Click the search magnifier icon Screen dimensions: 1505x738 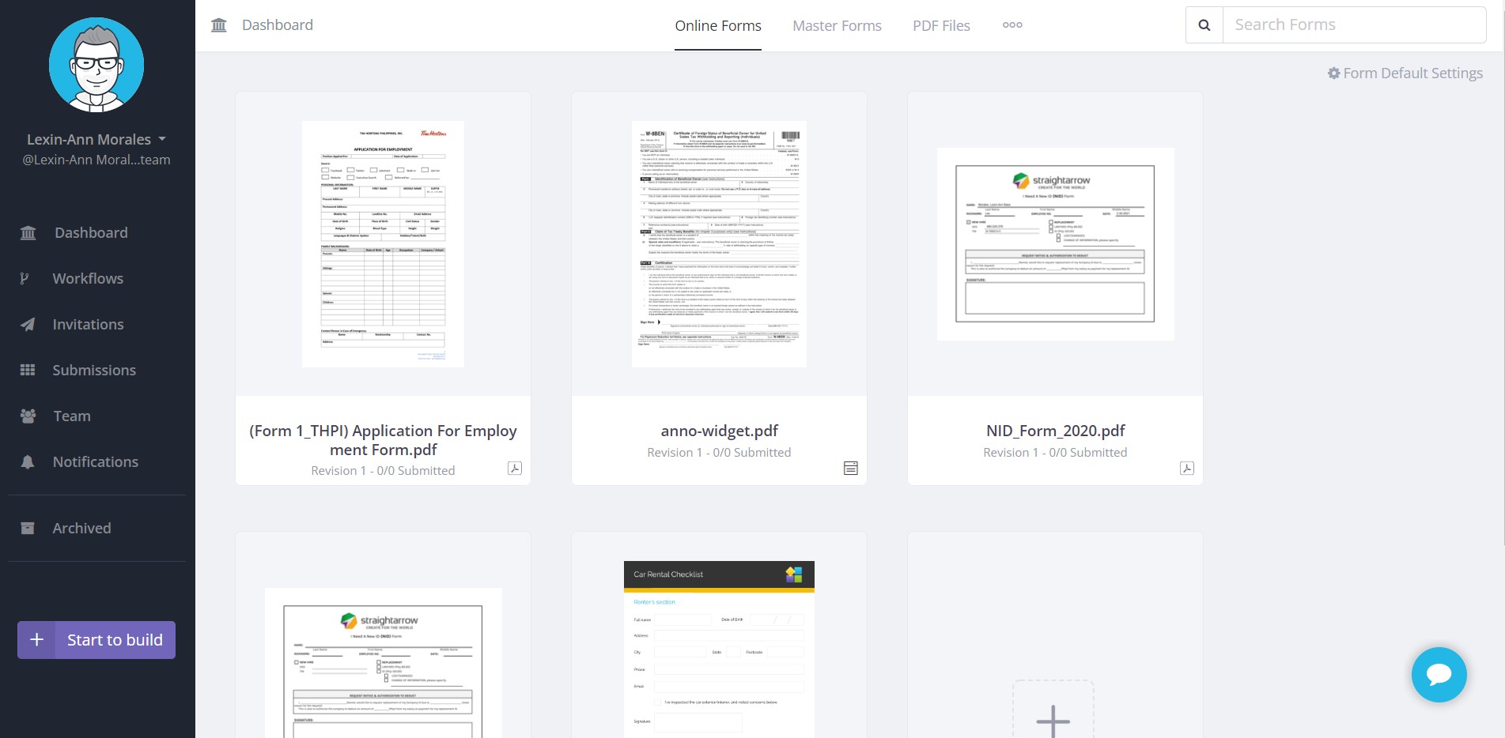(x=1204, y=25)
